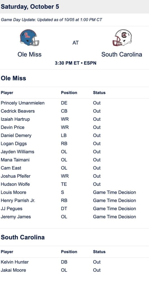Click JJ Pegues player name

point(11,209)
